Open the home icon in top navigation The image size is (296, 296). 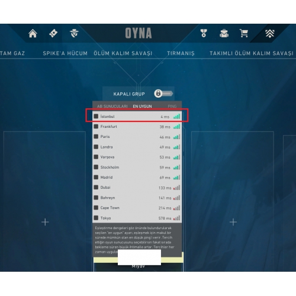[33, 33]
